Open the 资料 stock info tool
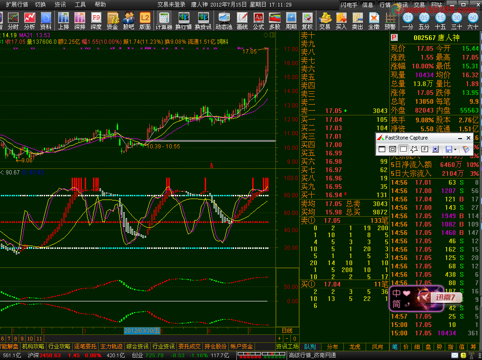This screenshot has width=482, height=360. [46, 21]
